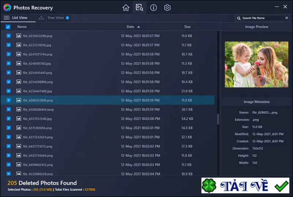Click the Dimension value 150x112
This screenshot has height=197, width=293.
click(257, 148)
